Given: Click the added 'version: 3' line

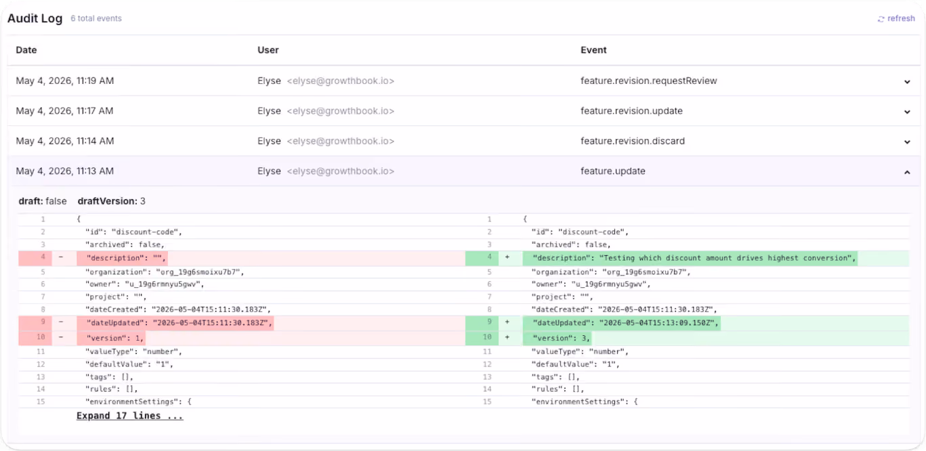Looking at the screenshot, I should [x=562, y=338].
